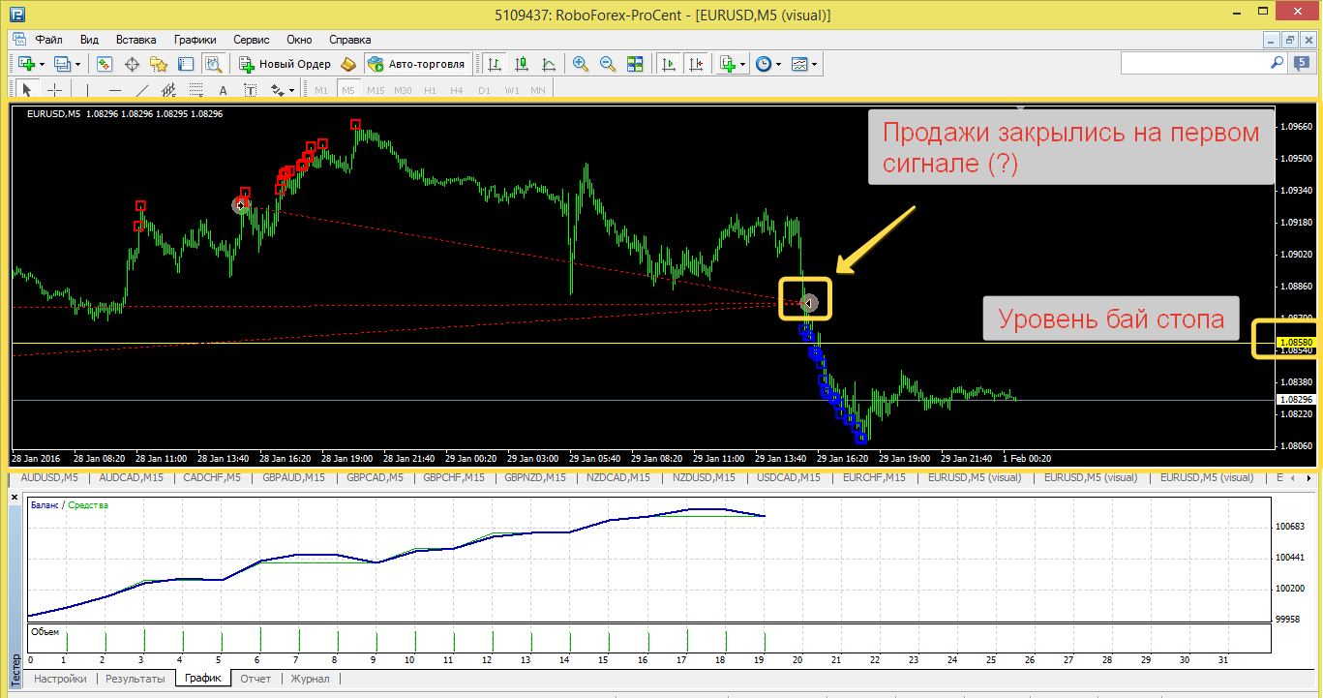Tile chart windows icon

[x=635, y=64]
